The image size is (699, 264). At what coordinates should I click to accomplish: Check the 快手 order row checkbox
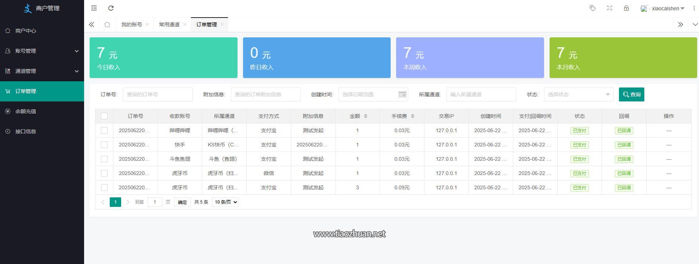tap(104, 145)
